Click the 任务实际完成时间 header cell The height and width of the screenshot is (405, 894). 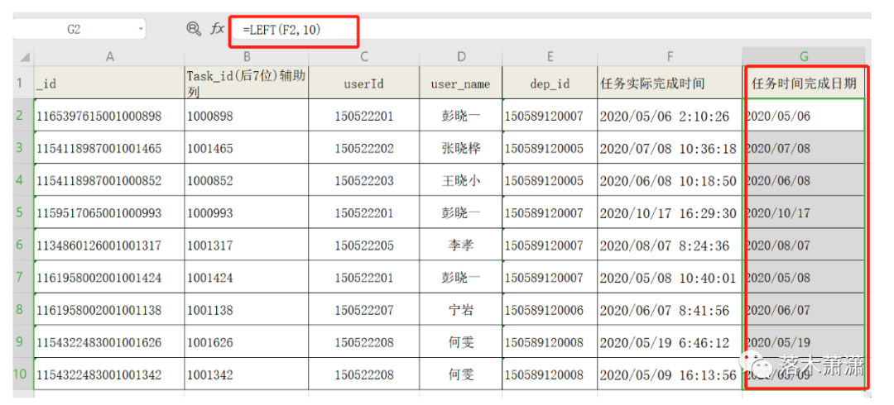click(670, 83)
